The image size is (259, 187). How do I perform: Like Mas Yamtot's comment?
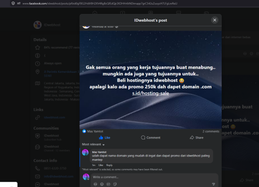[x=100, y=165]
